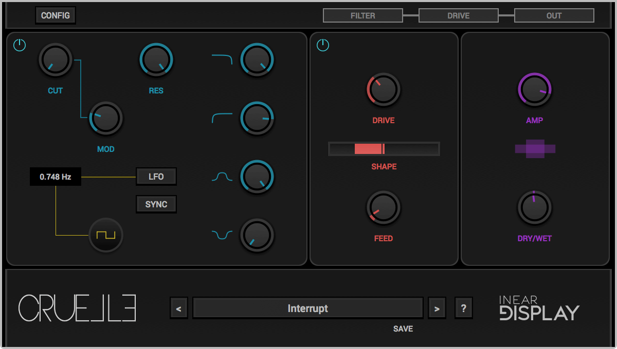Click the high-pass filter curve icon

pos(222,119)
